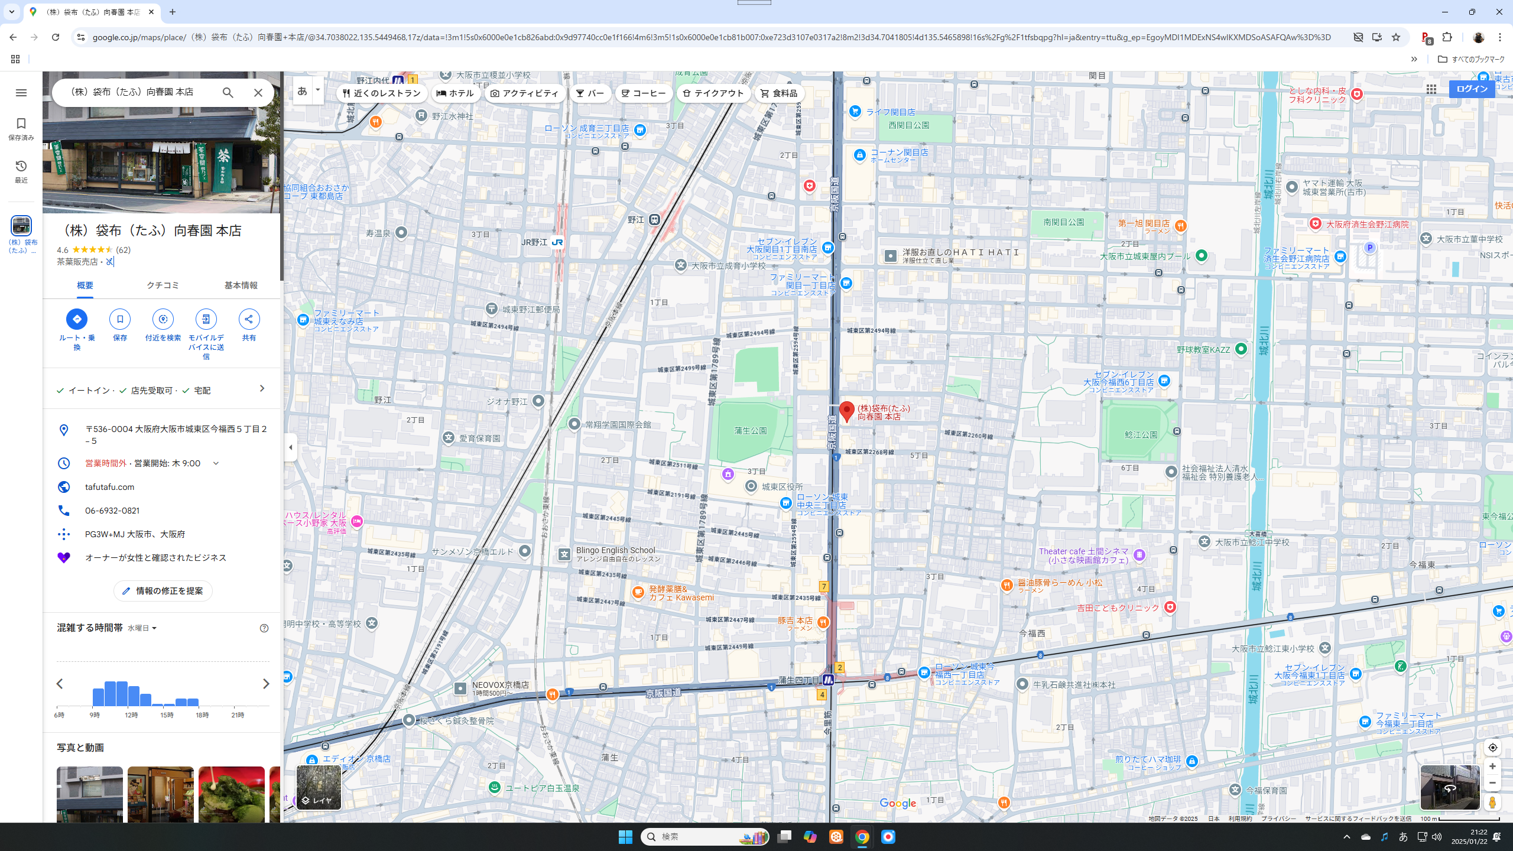1513x851 pixels.
Task: Open Chrome from the taskbar
Action: click(x=862, y=837)
